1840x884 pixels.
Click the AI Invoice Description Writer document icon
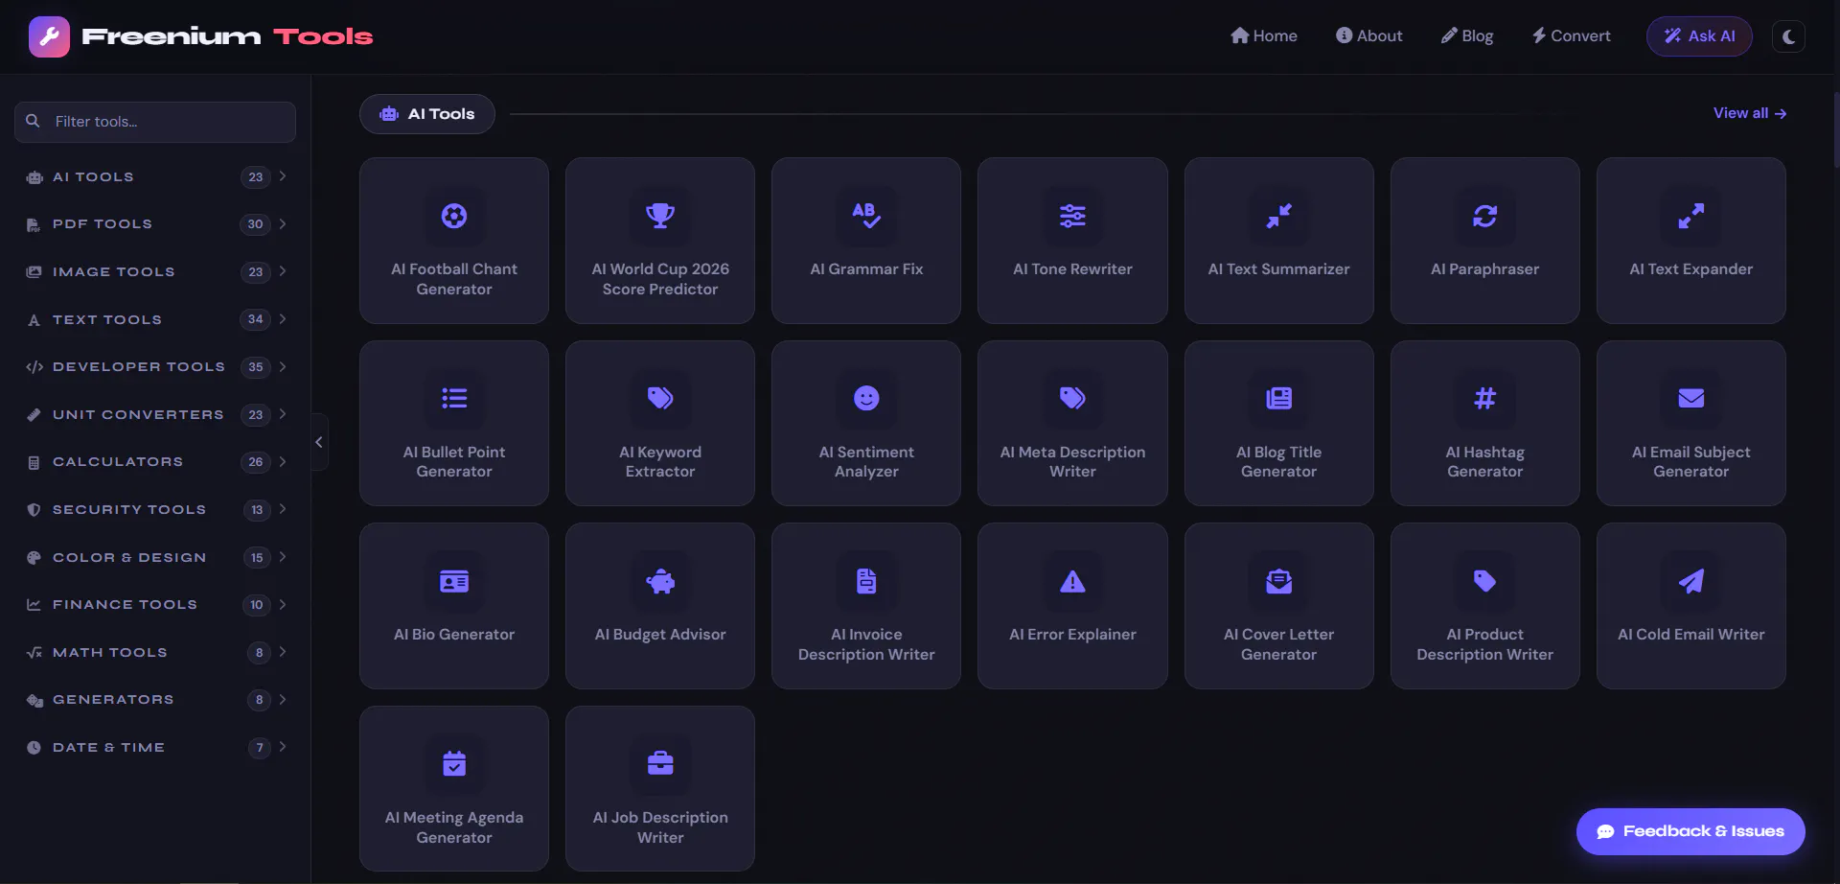click(866, 581)
